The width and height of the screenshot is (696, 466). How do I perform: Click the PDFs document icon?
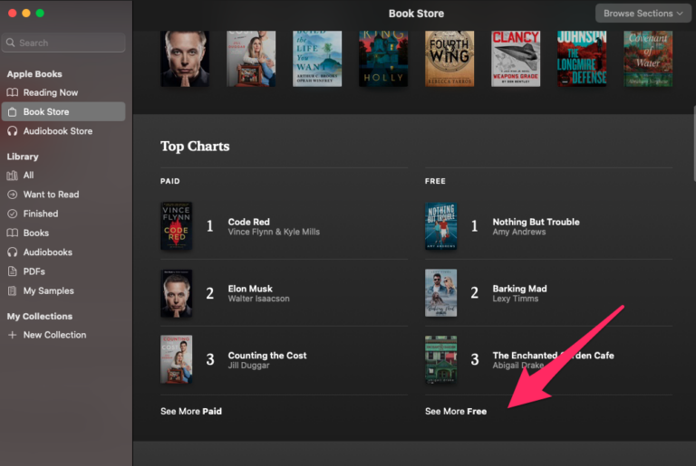point(13,271)
